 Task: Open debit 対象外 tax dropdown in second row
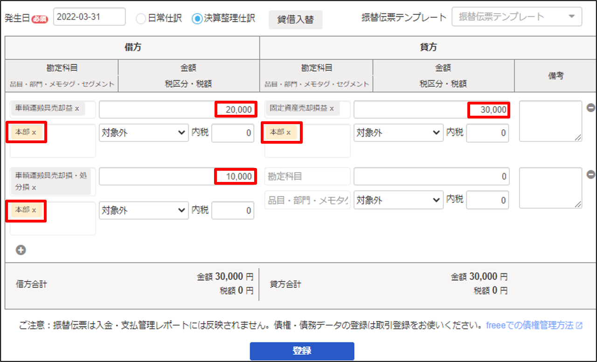coord(144,211)
